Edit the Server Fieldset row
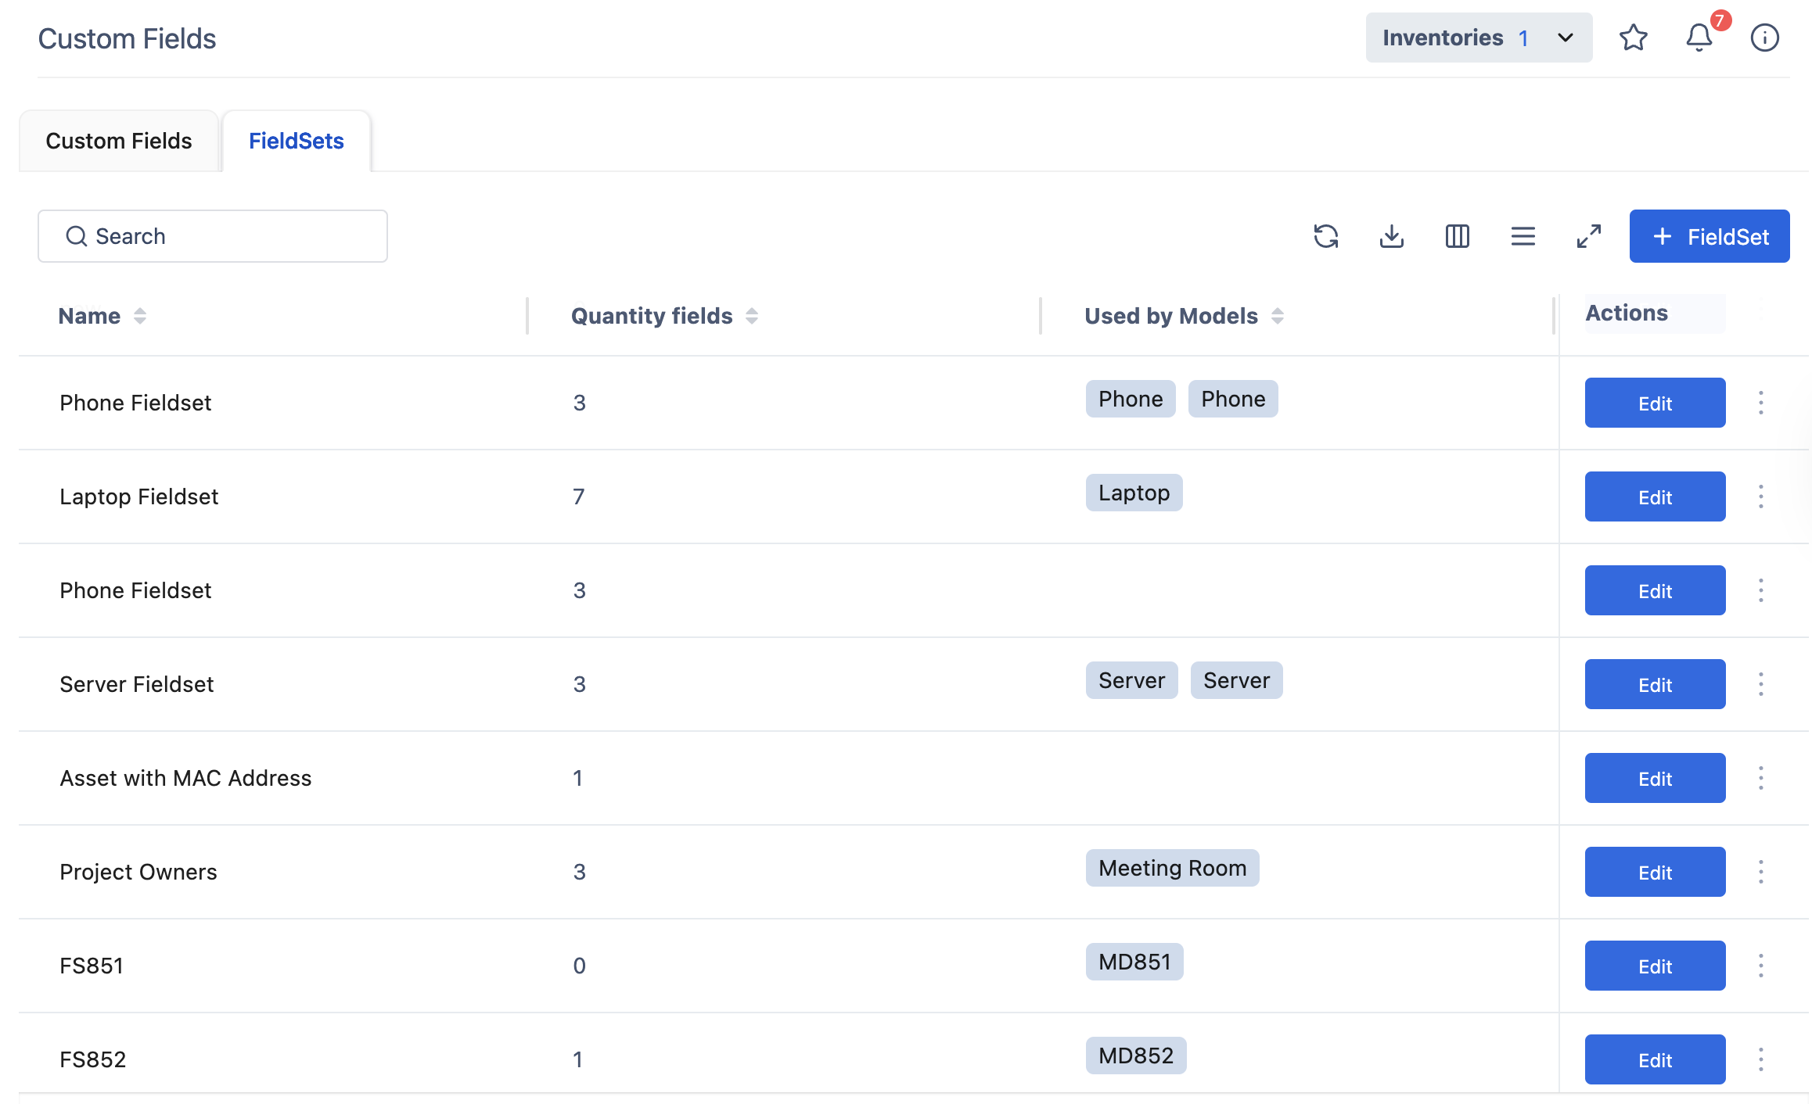Image resolution: width=1812 pixels, height=1104 pixels. point(1655,684)
